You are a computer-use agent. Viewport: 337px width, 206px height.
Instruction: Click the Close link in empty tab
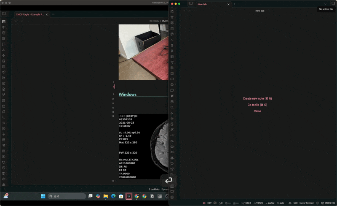point(257,111)
